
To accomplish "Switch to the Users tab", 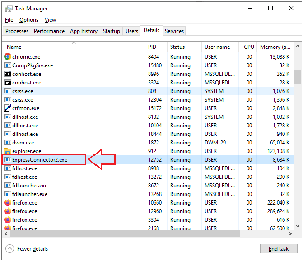I will pos(132,31).
